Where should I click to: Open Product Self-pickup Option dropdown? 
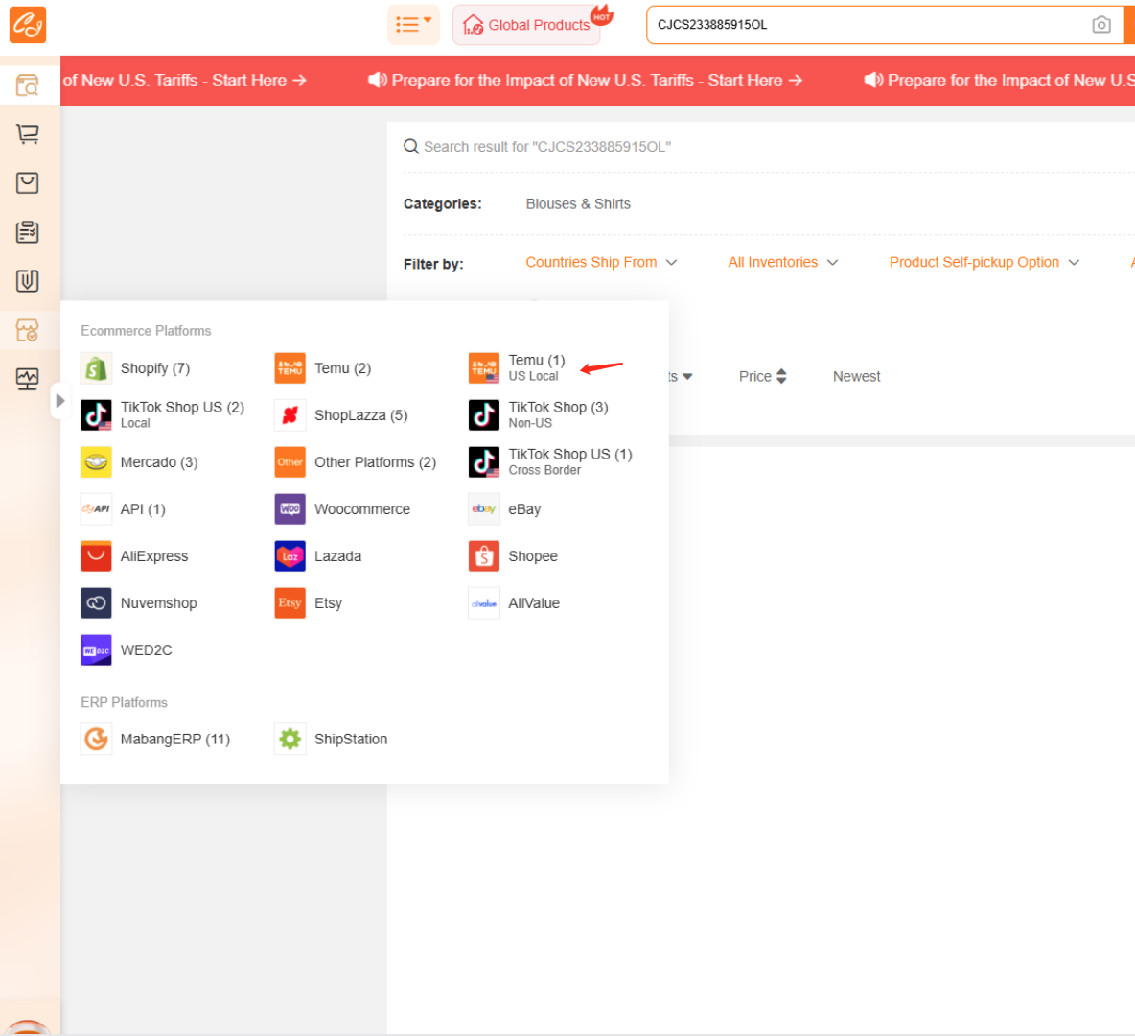(x=984, y=262)
